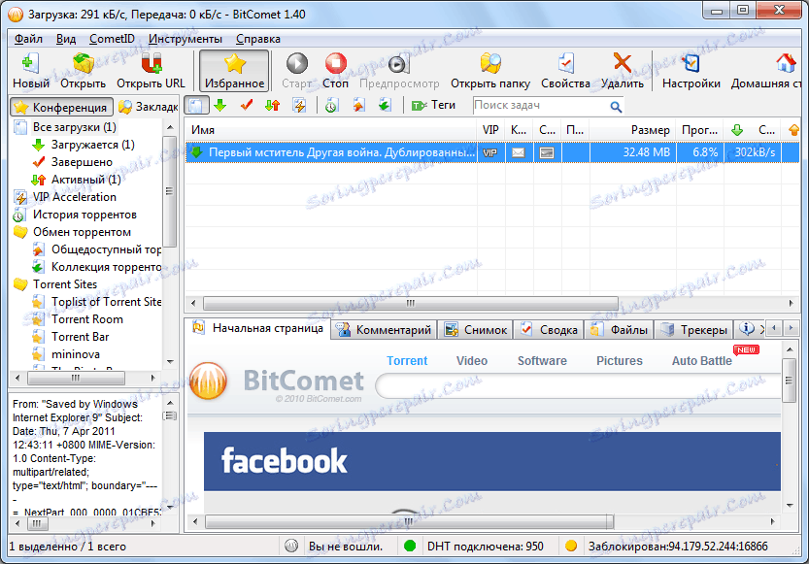Screen dimensions: 809x564
Task: Click the torrent history filter icon
Action: (x=331, y=105)
